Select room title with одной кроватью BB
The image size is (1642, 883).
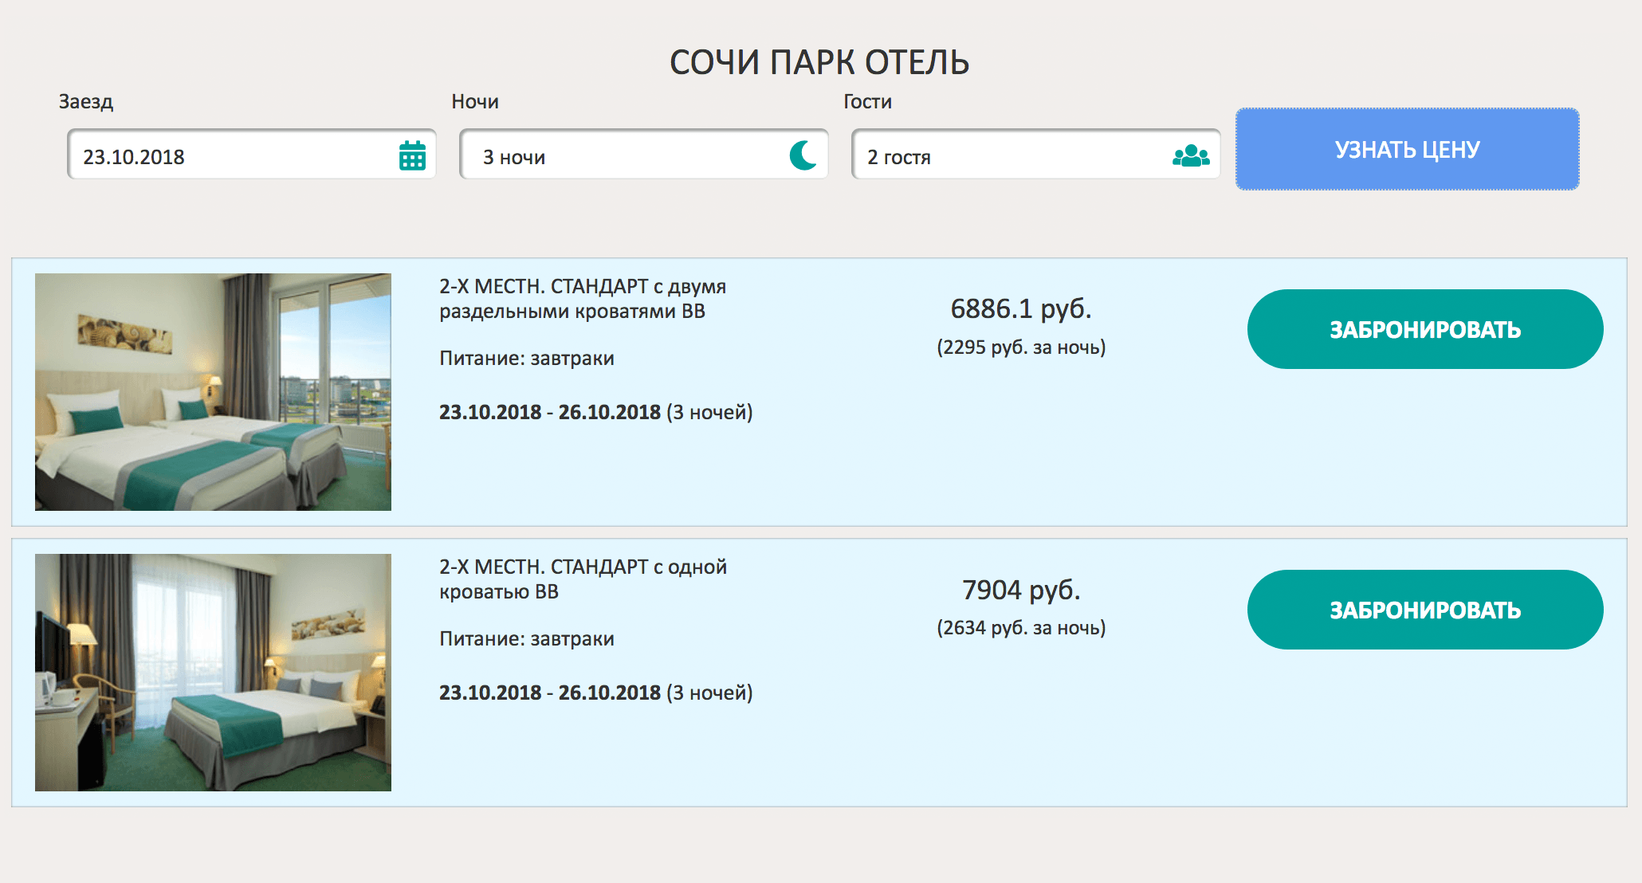583,579
